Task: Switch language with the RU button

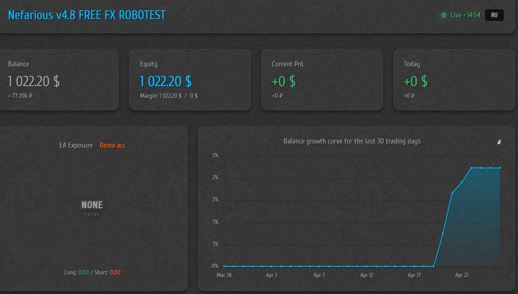Action: [494, 15]
